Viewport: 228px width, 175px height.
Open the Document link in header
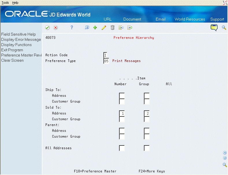point(132,19)
